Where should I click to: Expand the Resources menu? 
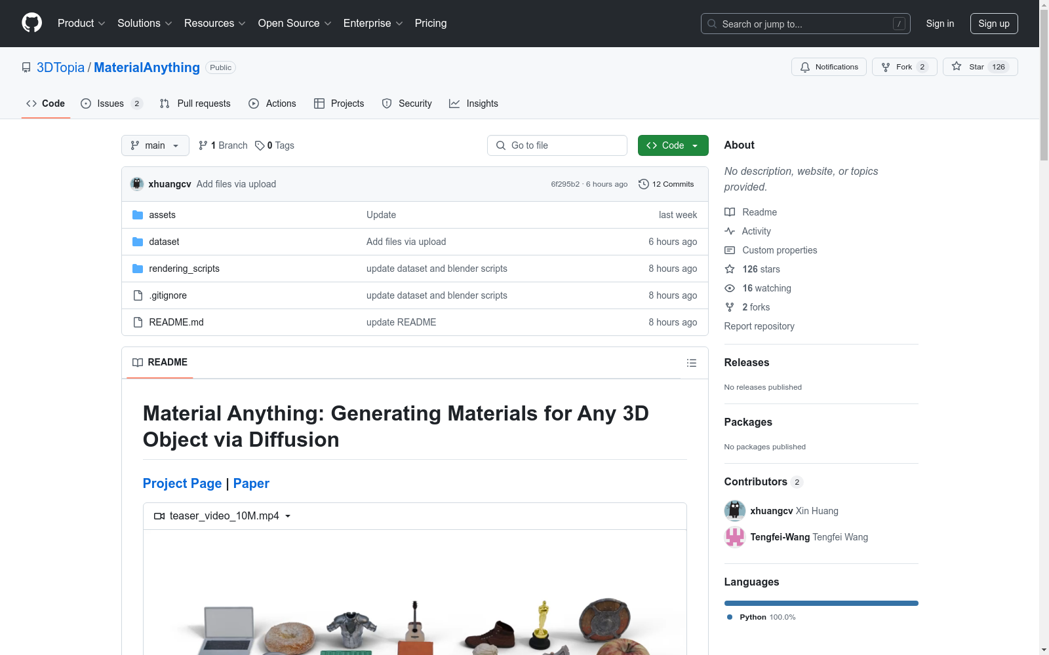215,23
